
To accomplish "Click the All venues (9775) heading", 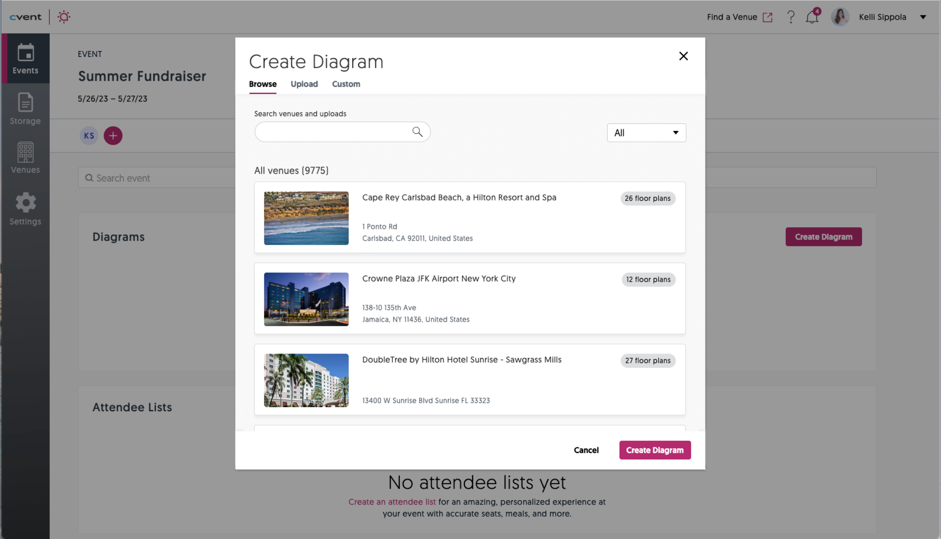I will coord(292,170).
